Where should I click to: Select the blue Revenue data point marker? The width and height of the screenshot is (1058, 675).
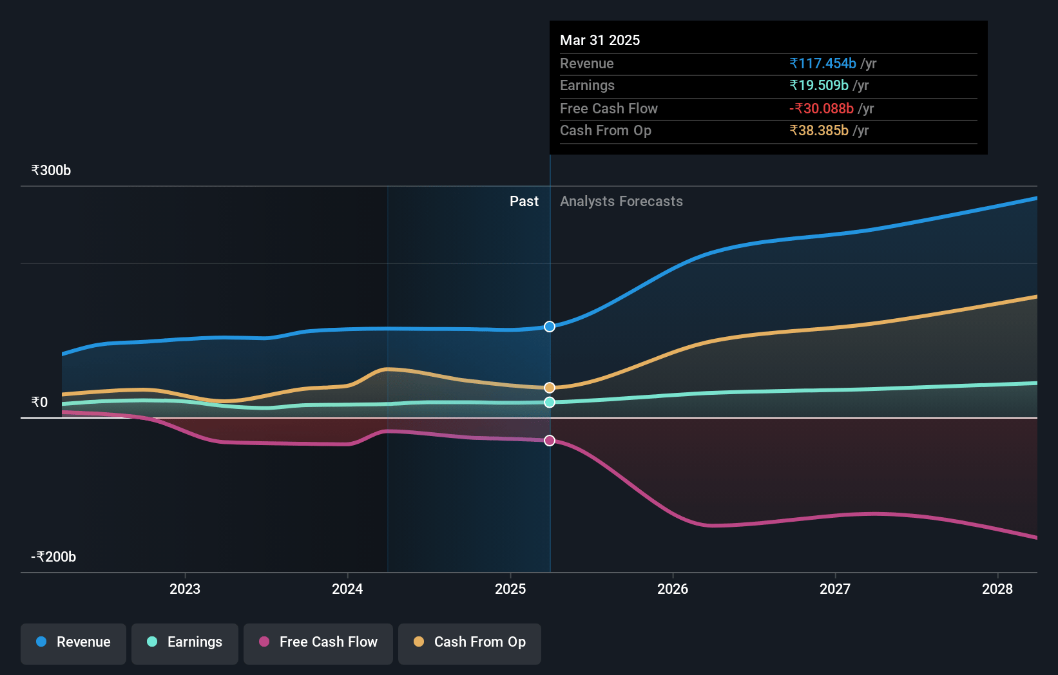pos(550,327)
